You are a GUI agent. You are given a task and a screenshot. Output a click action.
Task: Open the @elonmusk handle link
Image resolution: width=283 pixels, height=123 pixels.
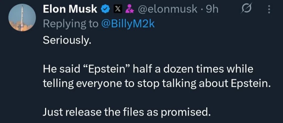pos(167,10)
